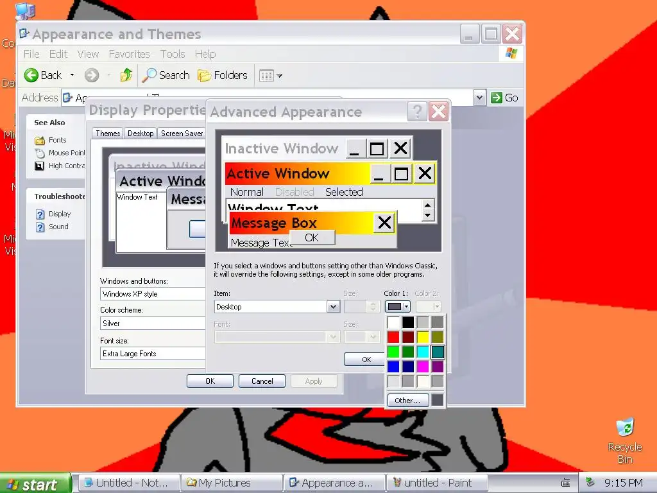Switch to the Desktop tab

141,134
